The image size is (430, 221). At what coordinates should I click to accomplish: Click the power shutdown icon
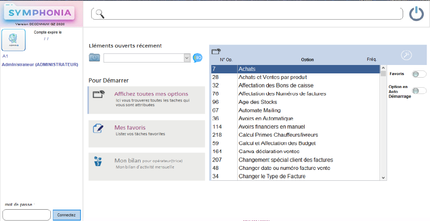(x=416, y=13)
